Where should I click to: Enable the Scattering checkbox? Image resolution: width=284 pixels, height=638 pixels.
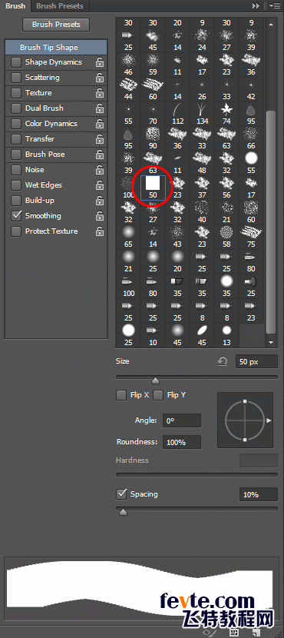click(16, 78)
